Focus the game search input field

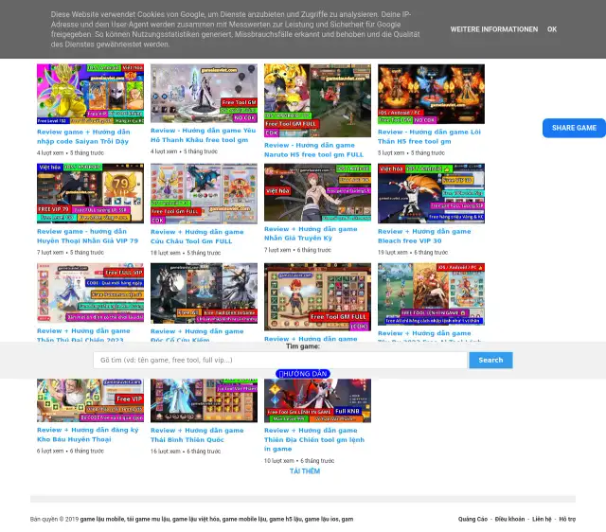280,360
